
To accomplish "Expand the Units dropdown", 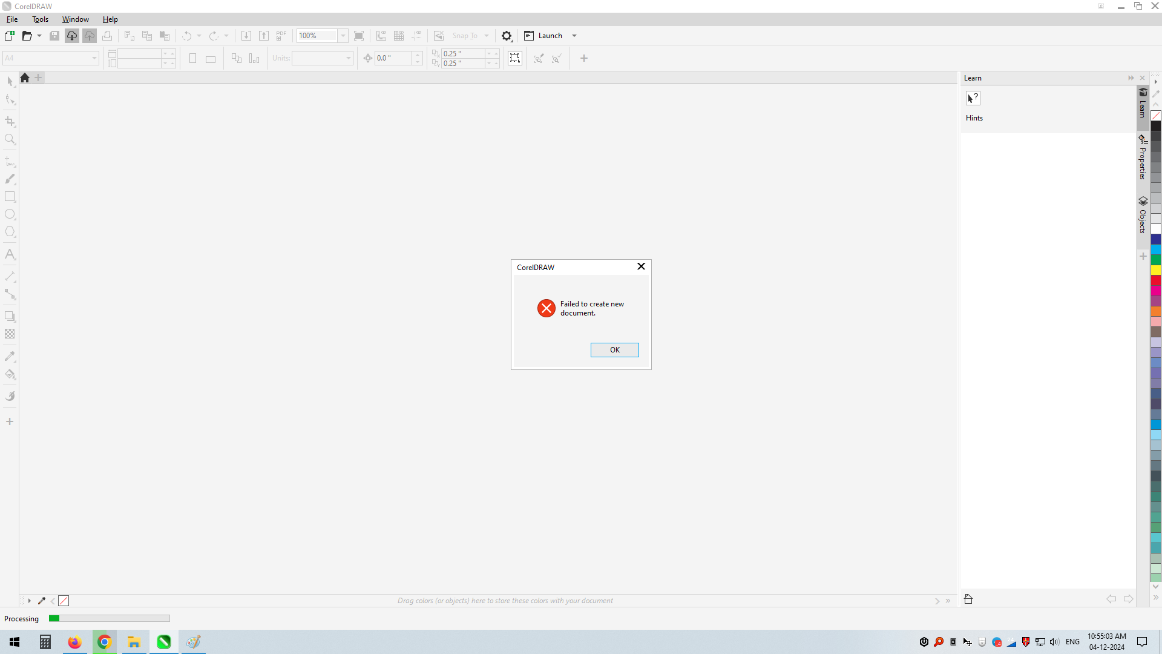I will [349, 58].
